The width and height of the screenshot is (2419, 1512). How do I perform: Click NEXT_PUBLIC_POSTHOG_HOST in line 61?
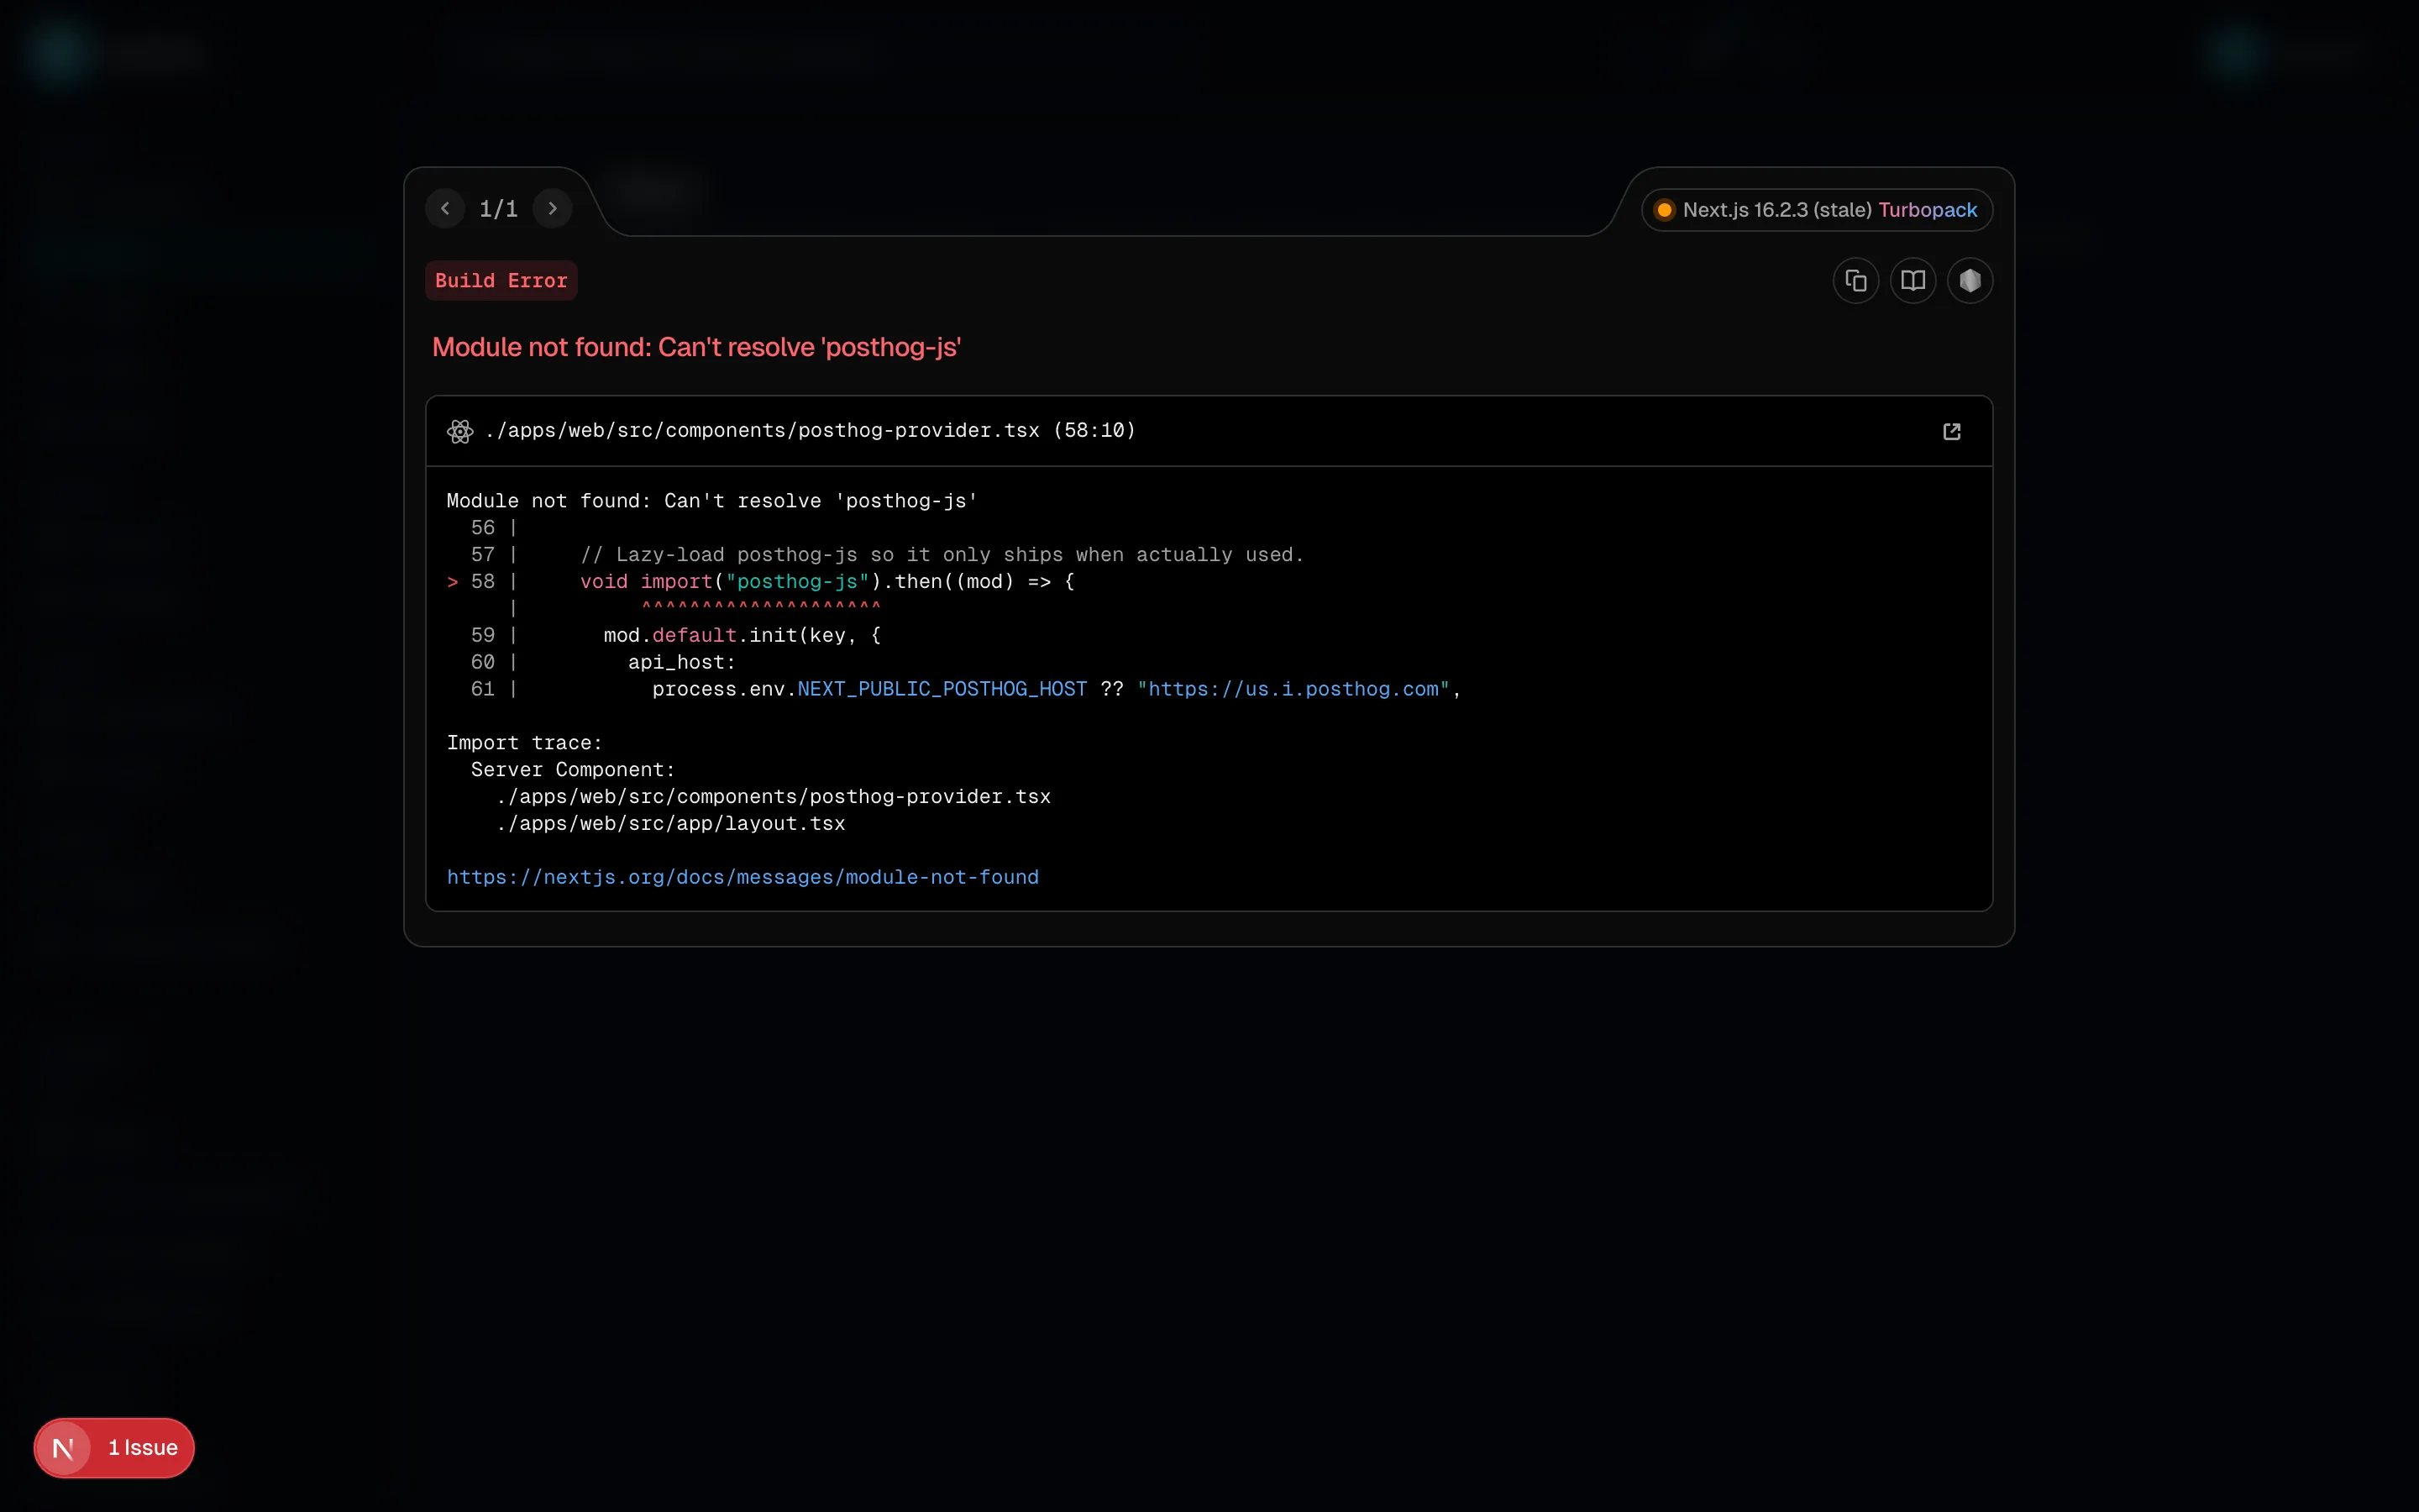point(942,690)
